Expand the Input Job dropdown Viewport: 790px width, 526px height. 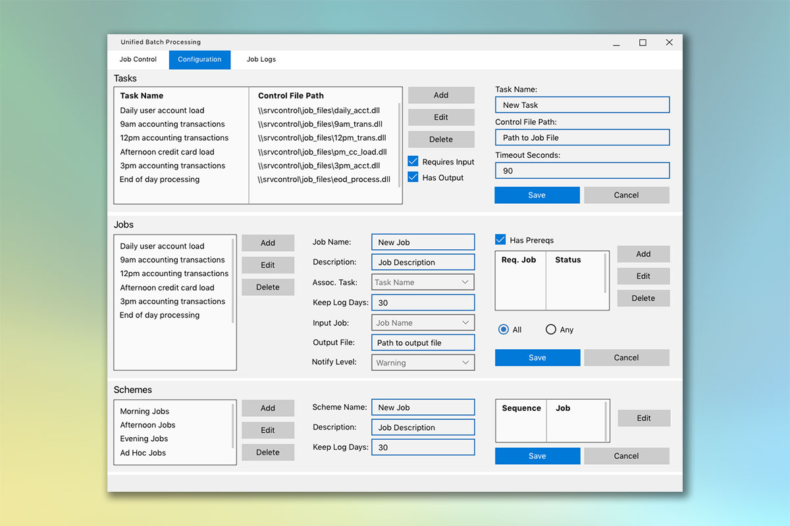[423, 323]
